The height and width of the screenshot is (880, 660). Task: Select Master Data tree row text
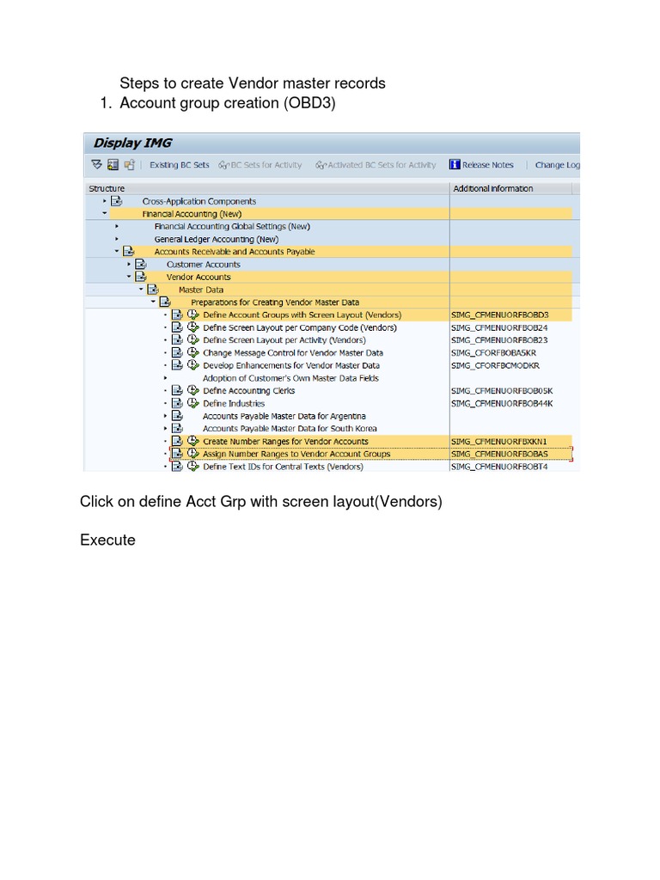201,290
